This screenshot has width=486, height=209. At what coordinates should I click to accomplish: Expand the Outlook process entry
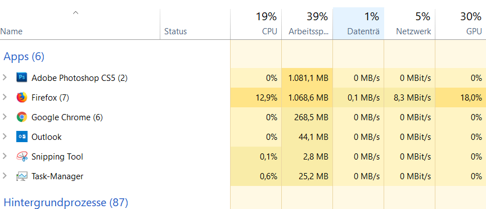point(4,137)
